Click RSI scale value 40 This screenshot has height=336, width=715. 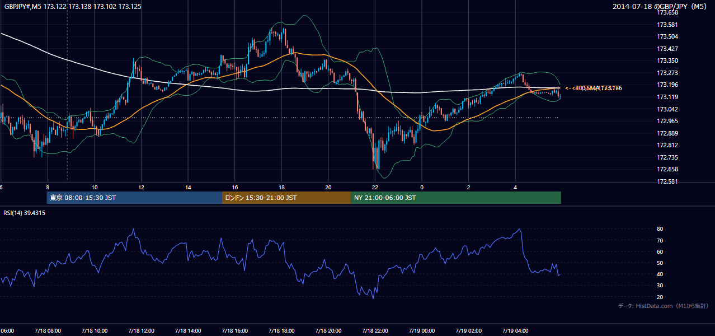660,274
